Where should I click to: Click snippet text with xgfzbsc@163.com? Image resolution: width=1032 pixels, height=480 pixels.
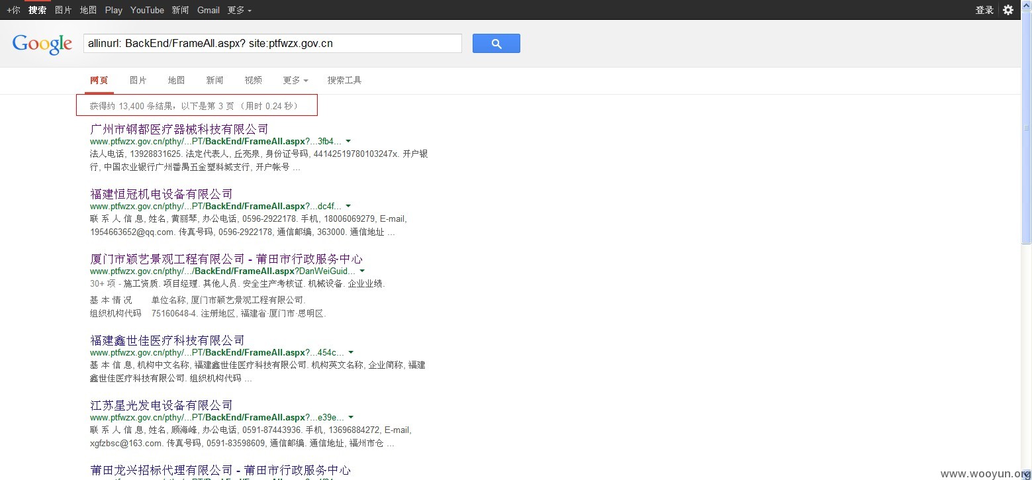pyautogui.click(x=242, y=444)
